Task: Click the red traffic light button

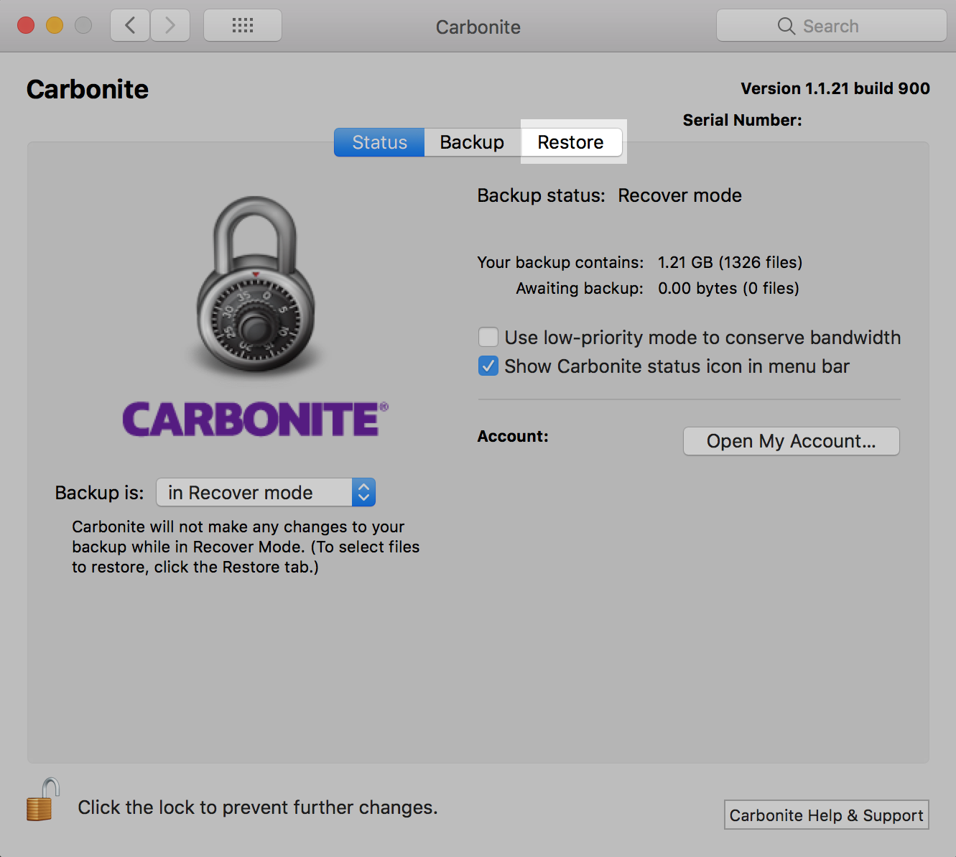Action: pyautogui.click(x=25, y=24)
